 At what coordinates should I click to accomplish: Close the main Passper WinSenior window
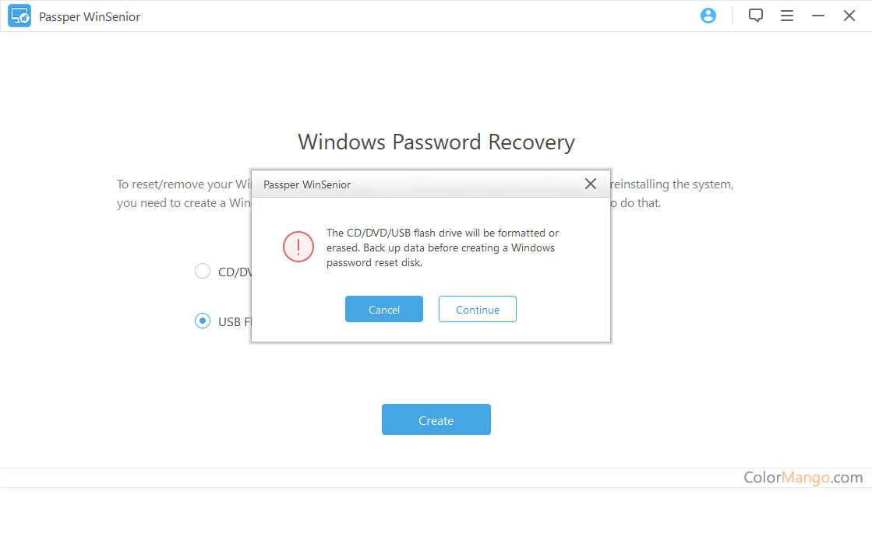coord(849,16)
